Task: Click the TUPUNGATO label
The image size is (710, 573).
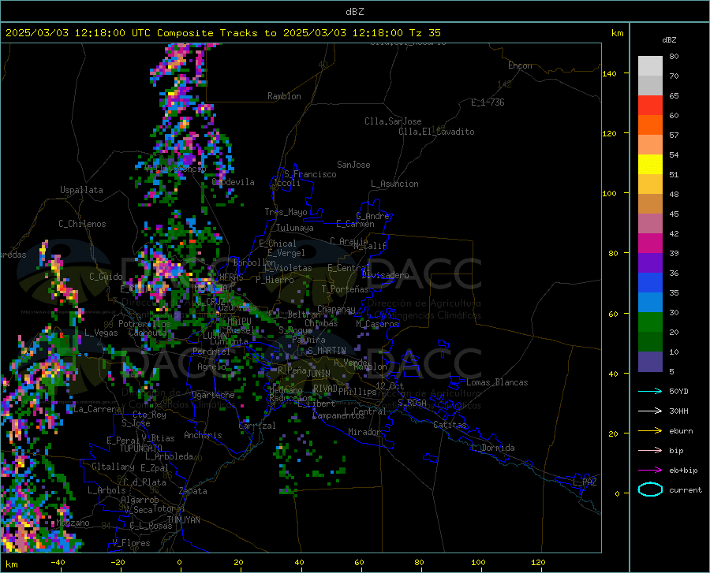Action: tap(141, 448)
